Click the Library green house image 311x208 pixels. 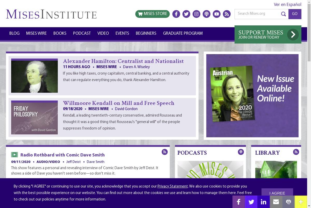point(276,169)
